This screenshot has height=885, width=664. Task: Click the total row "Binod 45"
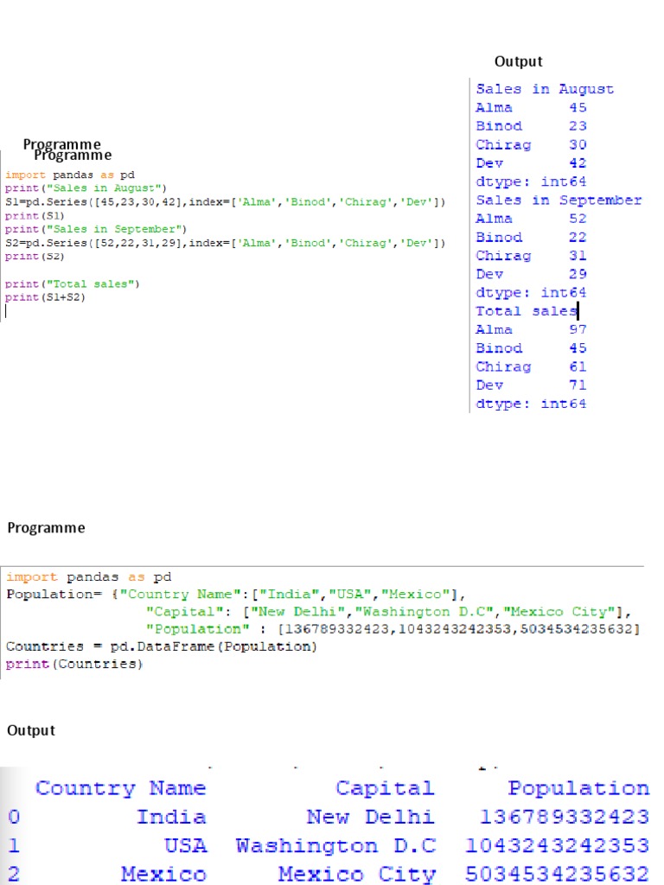[x=532, y=348]
